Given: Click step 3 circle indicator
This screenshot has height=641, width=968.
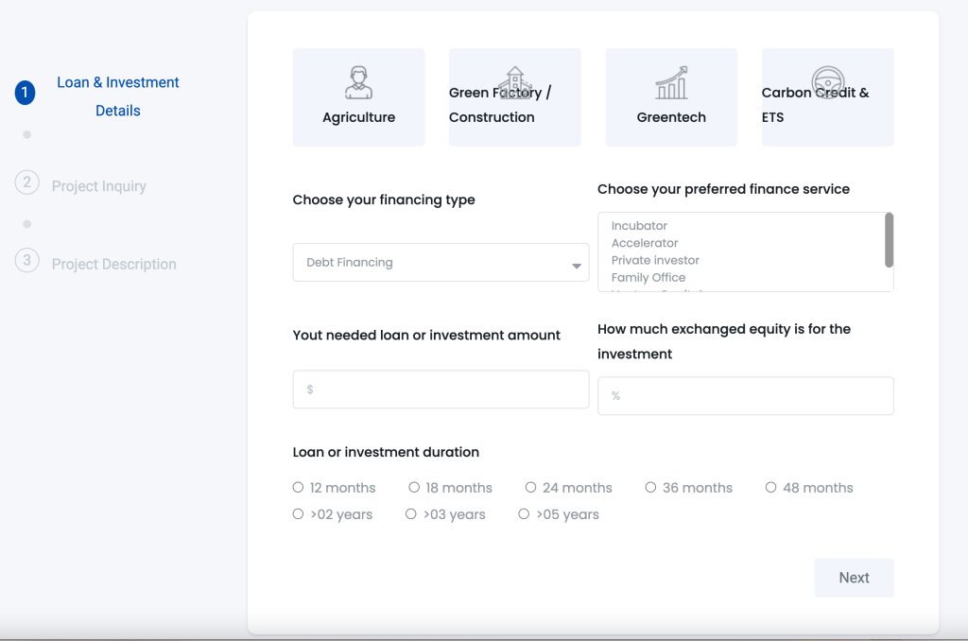Looking at the screenshot, I should (x=26, y=260).
